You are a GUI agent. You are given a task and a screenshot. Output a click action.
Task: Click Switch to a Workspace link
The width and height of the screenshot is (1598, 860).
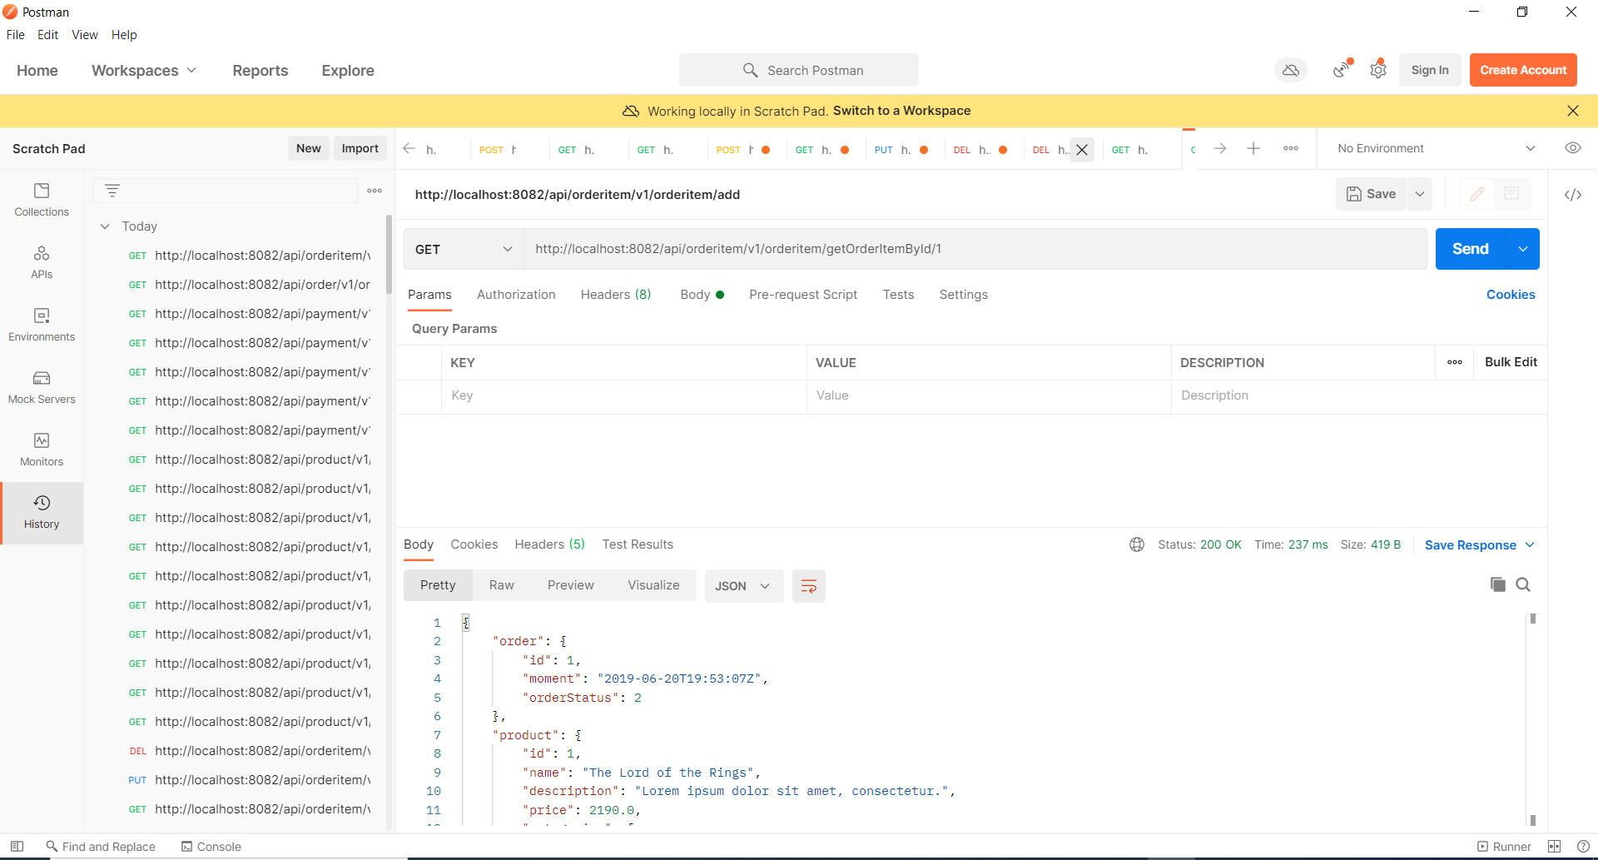pos(901,111)
